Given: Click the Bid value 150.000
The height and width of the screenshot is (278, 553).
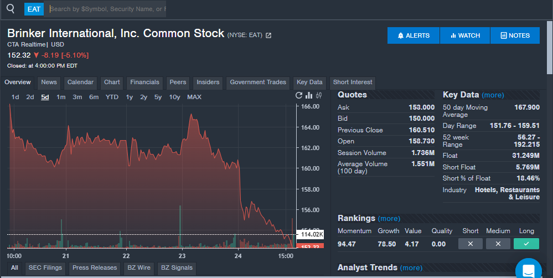Looking at the screenshot, I should tap(421, 118).
